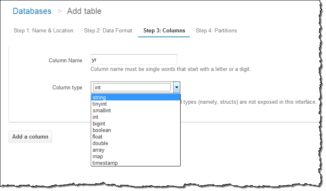Screen dimensions: 326x191
Task: Choose timestamp from the type list
Action: [135, 163]
